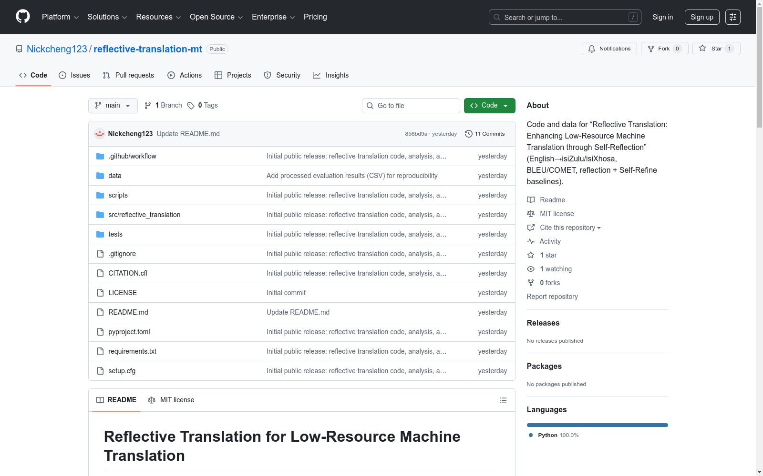Click the Sign up button
Viewport: 763px width, 476px height.
[702, 17]
